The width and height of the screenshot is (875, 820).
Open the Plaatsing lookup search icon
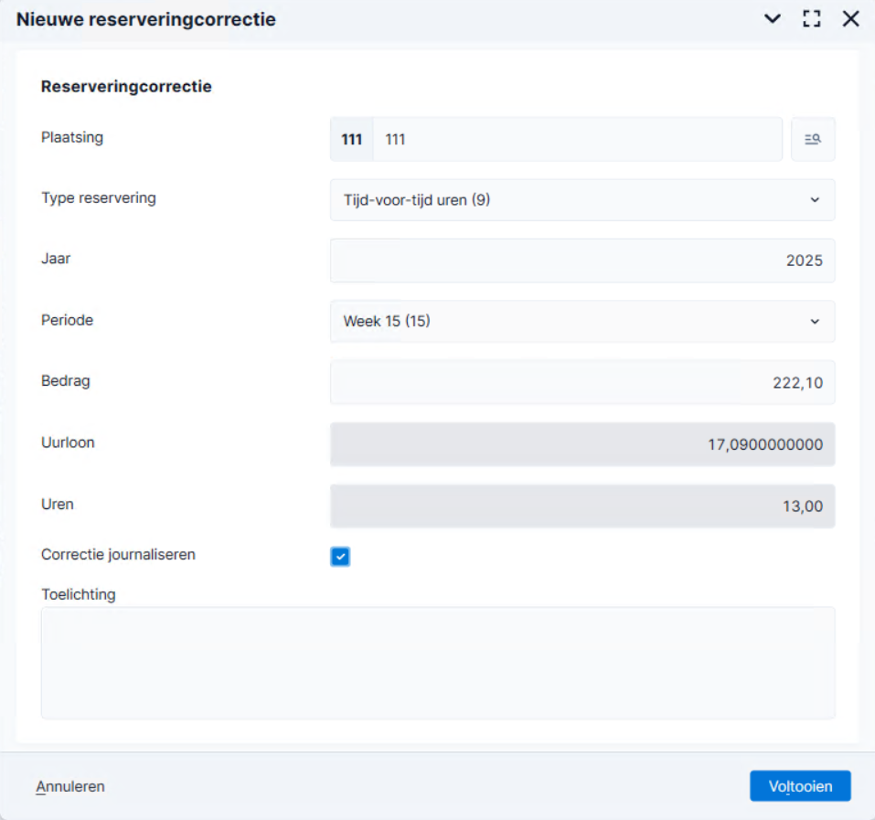[x=813, y=139]
